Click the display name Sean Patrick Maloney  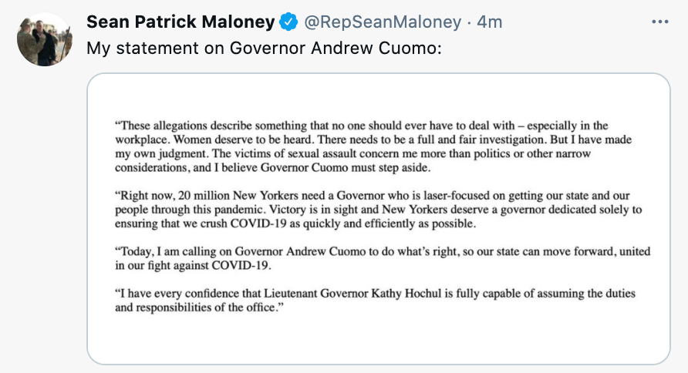[180, 22]
